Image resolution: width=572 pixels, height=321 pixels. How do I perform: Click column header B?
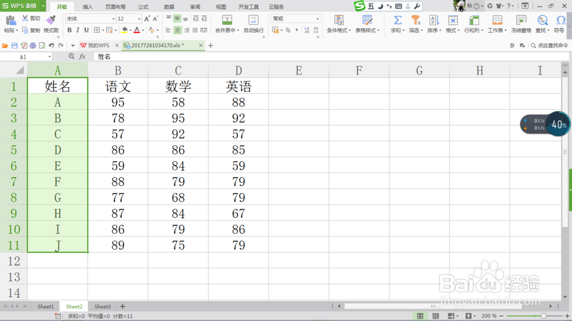point(118,70)
